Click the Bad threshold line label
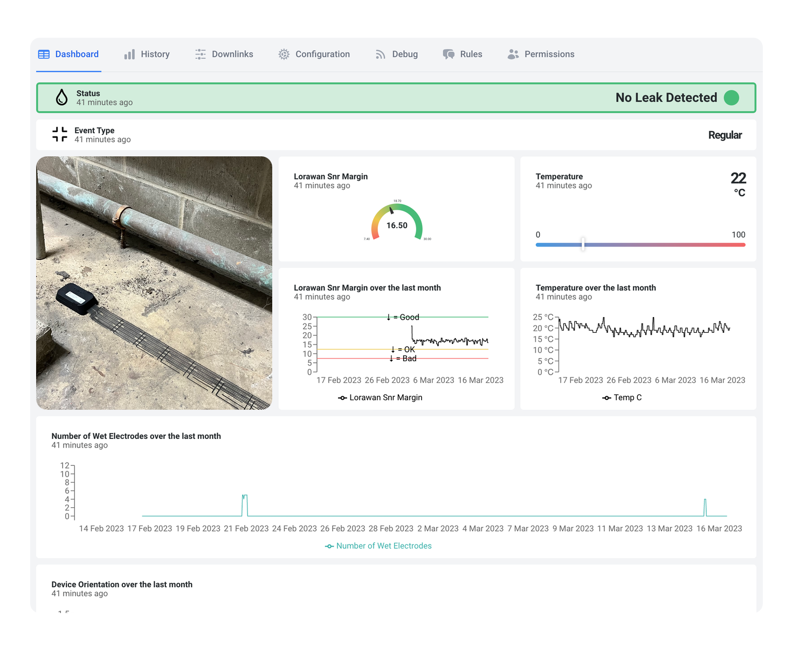The image size is (800, 647). point(403,359)
